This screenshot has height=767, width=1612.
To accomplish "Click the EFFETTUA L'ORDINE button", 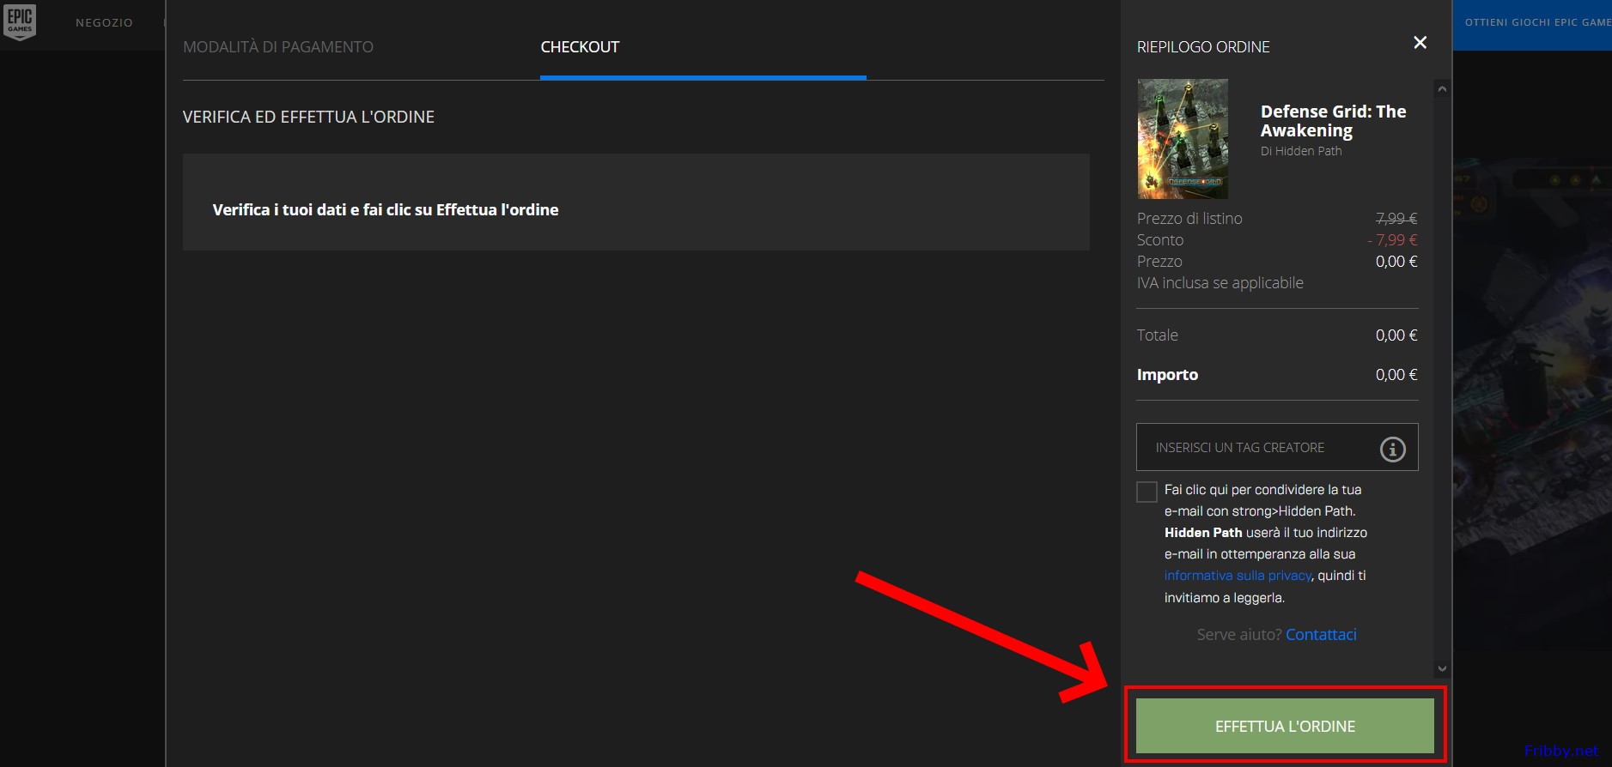I will click(1285, 726).
